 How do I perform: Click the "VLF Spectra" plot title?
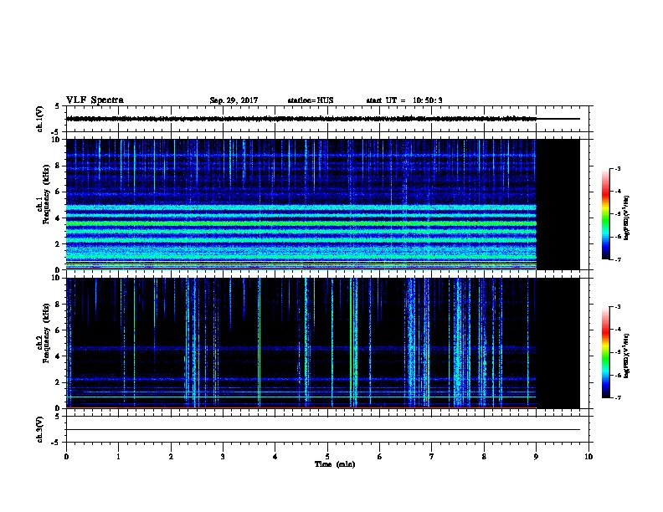pos(95,100)
